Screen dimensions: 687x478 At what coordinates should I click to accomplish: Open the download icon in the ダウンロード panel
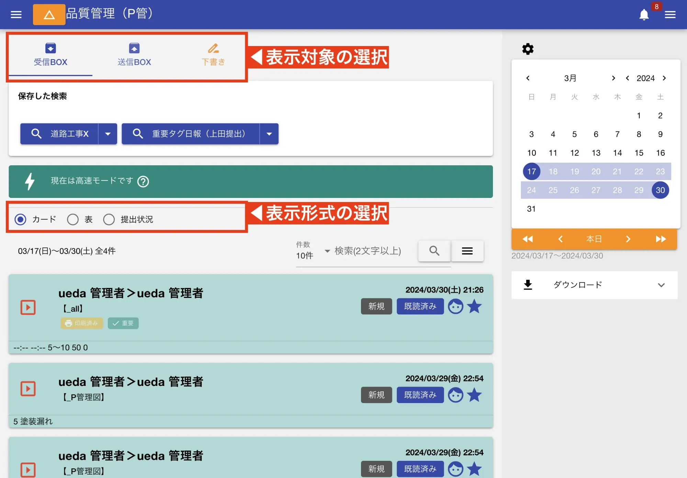coord(528,285)
